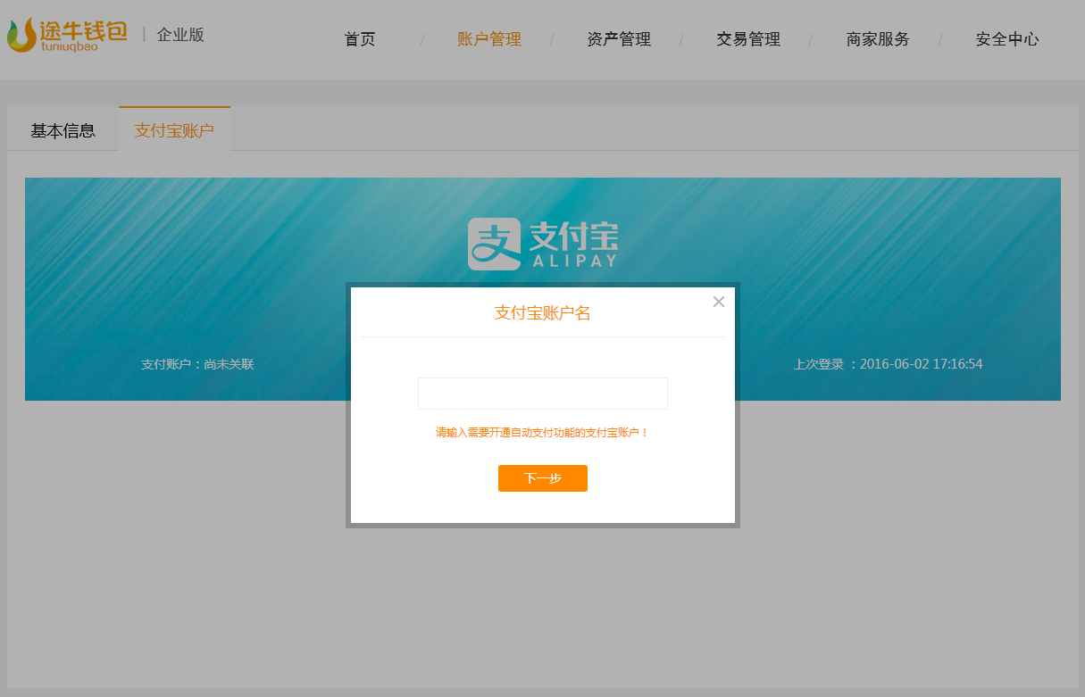Open the 交易管理 navigation item

[x=748, y=39]
